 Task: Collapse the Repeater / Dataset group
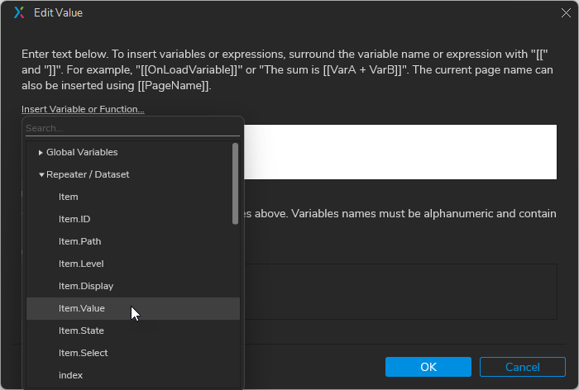pyautogui.click(x=41, y=174)
